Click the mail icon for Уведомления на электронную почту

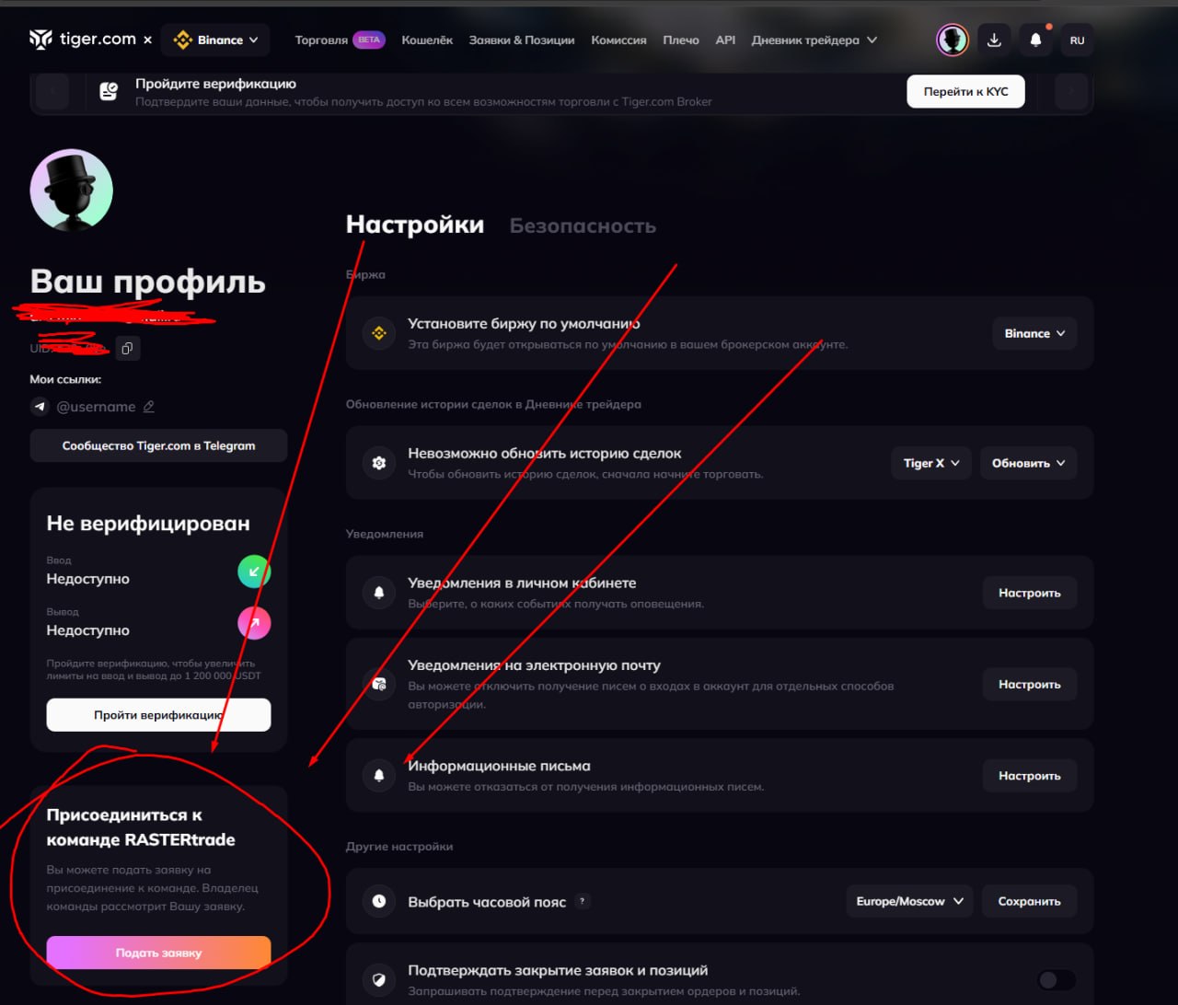(378, 684)
